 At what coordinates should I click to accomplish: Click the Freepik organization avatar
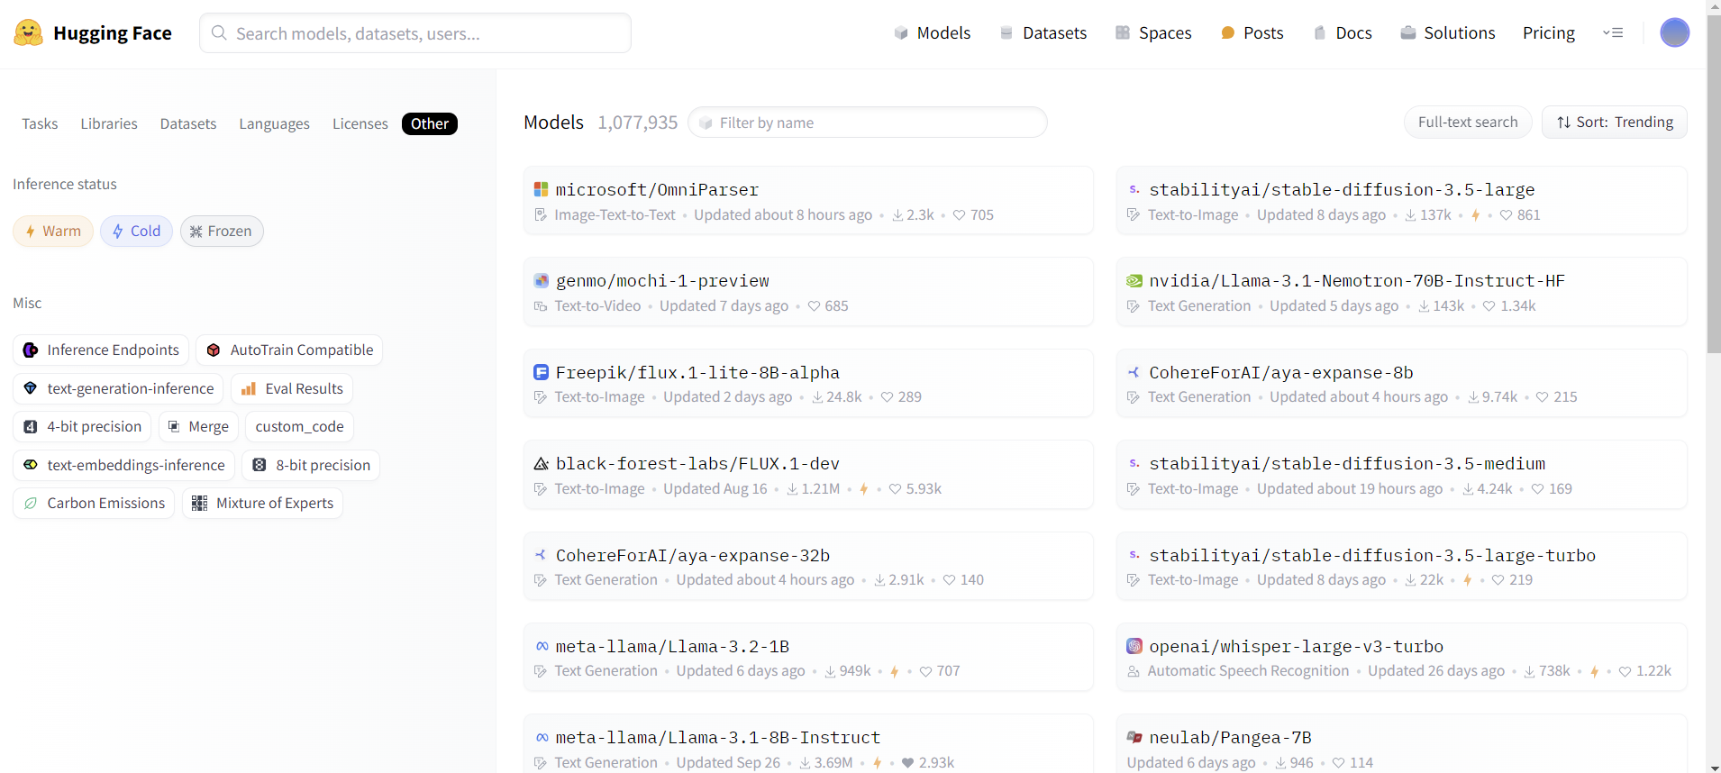coord(542,372)
